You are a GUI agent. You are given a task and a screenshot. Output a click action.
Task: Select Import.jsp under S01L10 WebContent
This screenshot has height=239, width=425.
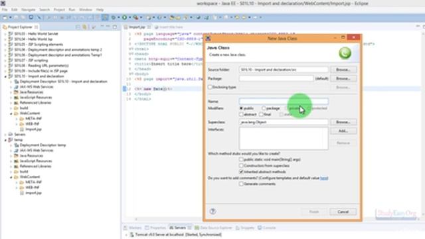33,129
